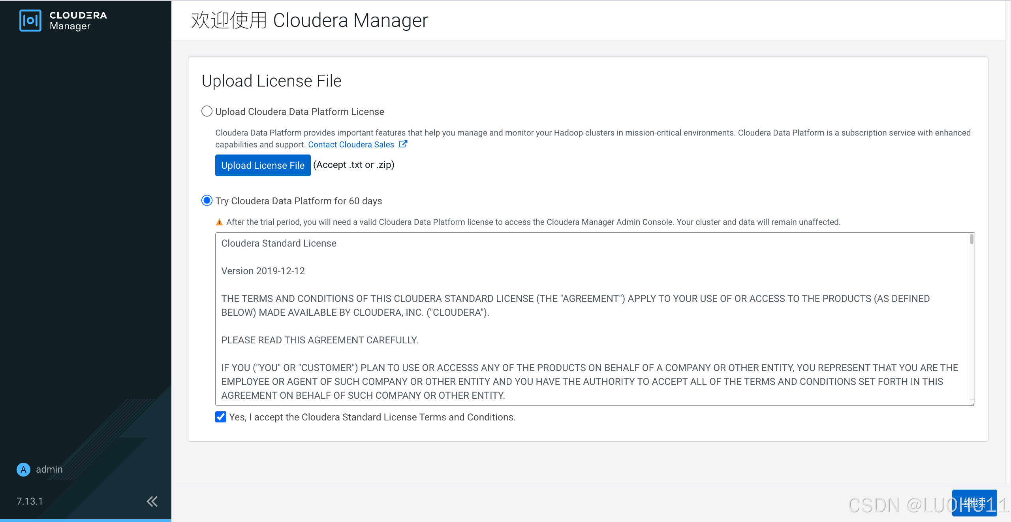Click the blue 继续 continue button

tap(974, 503)
